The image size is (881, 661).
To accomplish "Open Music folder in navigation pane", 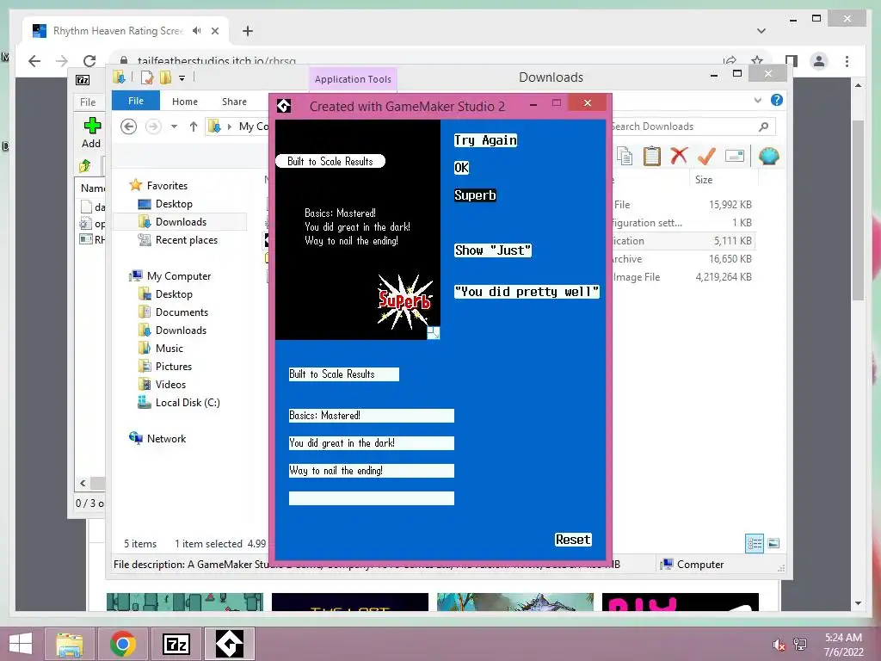I will (x=169, y=349).
